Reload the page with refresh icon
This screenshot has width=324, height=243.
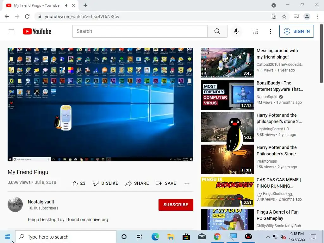(27, 16)
